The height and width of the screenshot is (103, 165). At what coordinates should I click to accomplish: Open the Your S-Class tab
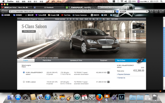pyautogui.click(x=130, y=61)
